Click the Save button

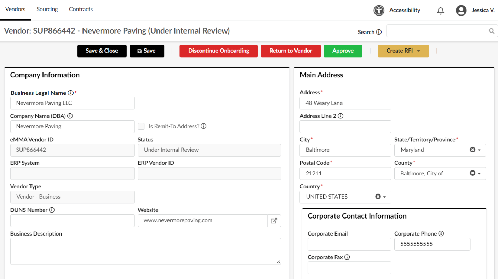[x=147, y=51]
